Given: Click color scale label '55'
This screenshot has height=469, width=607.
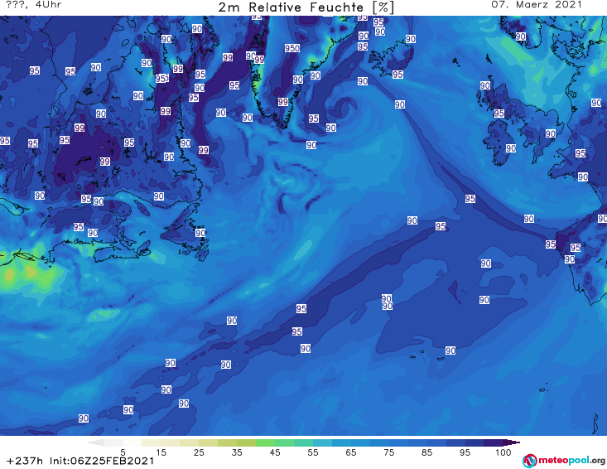Looking at the screenshot, I should point(313,452).
